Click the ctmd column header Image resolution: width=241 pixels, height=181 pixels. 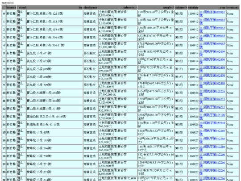point(21,8)
